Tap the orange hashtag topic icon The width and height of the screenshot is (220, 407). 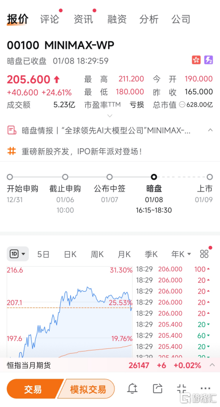(x=11, y=151)
